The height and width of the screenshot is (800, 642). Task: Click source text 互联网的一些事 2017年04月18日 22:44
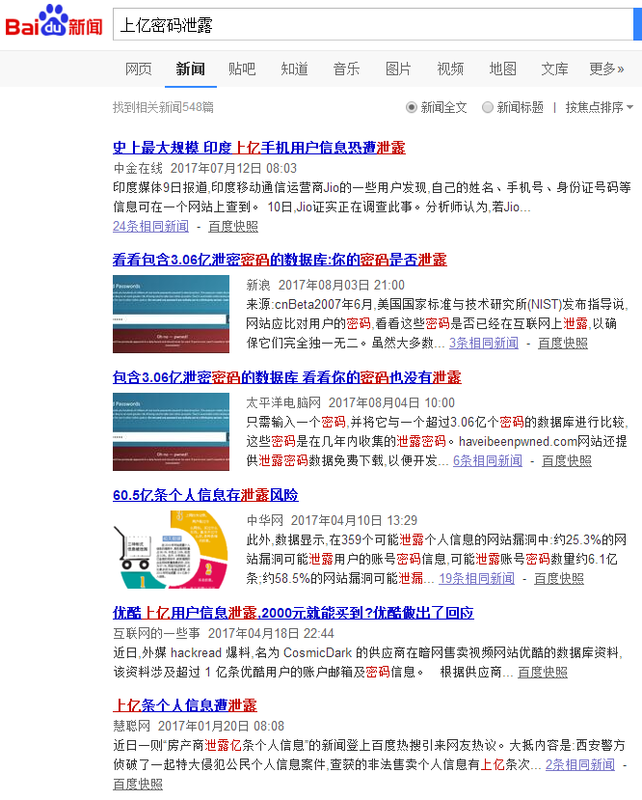point(224,634)
